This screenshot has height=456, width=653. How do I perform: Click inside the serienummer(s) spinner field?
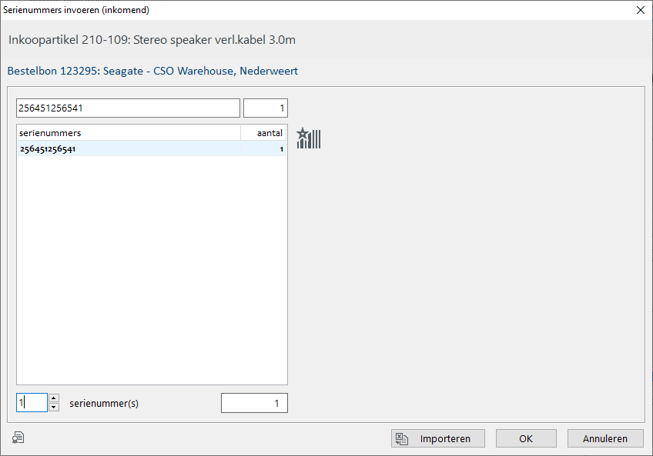pyautogui.click(x=32, y=403)
